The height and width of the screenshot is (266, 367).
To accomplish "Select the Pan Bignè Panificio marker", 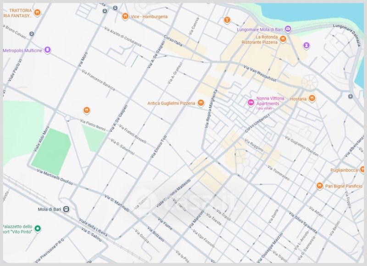I will click(320, 186).
